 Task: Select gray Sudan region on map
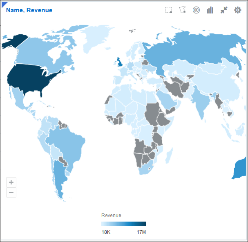152,113
